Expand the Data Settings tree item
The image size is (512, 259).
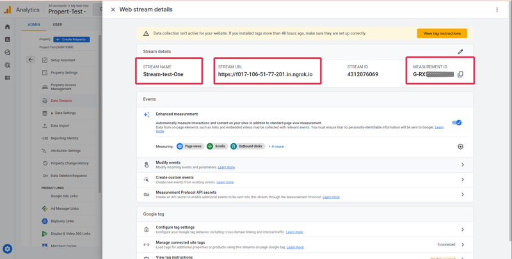click(x=52, y=113)
